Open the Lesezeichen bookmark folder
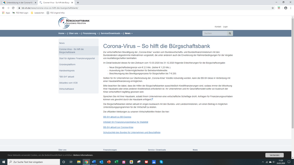 tap(38, 13)
